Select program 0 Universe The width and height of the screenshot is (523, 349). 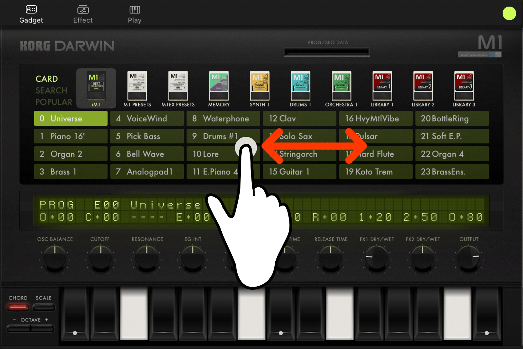point(71,118)
